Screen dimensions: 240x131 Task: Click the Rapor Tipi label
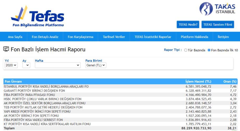[x=173, y=50]
